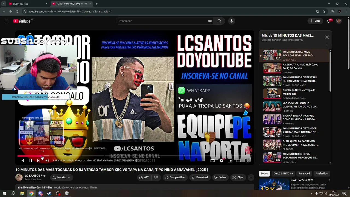This screenshot has width=350, height=197.
Task: Skip to the previous video
Action: (x=22, y=161)
